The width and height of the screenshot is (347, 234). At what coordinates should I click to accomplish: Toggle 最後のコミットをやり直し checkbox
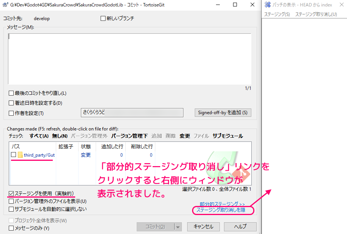click(x=11, y=93)
